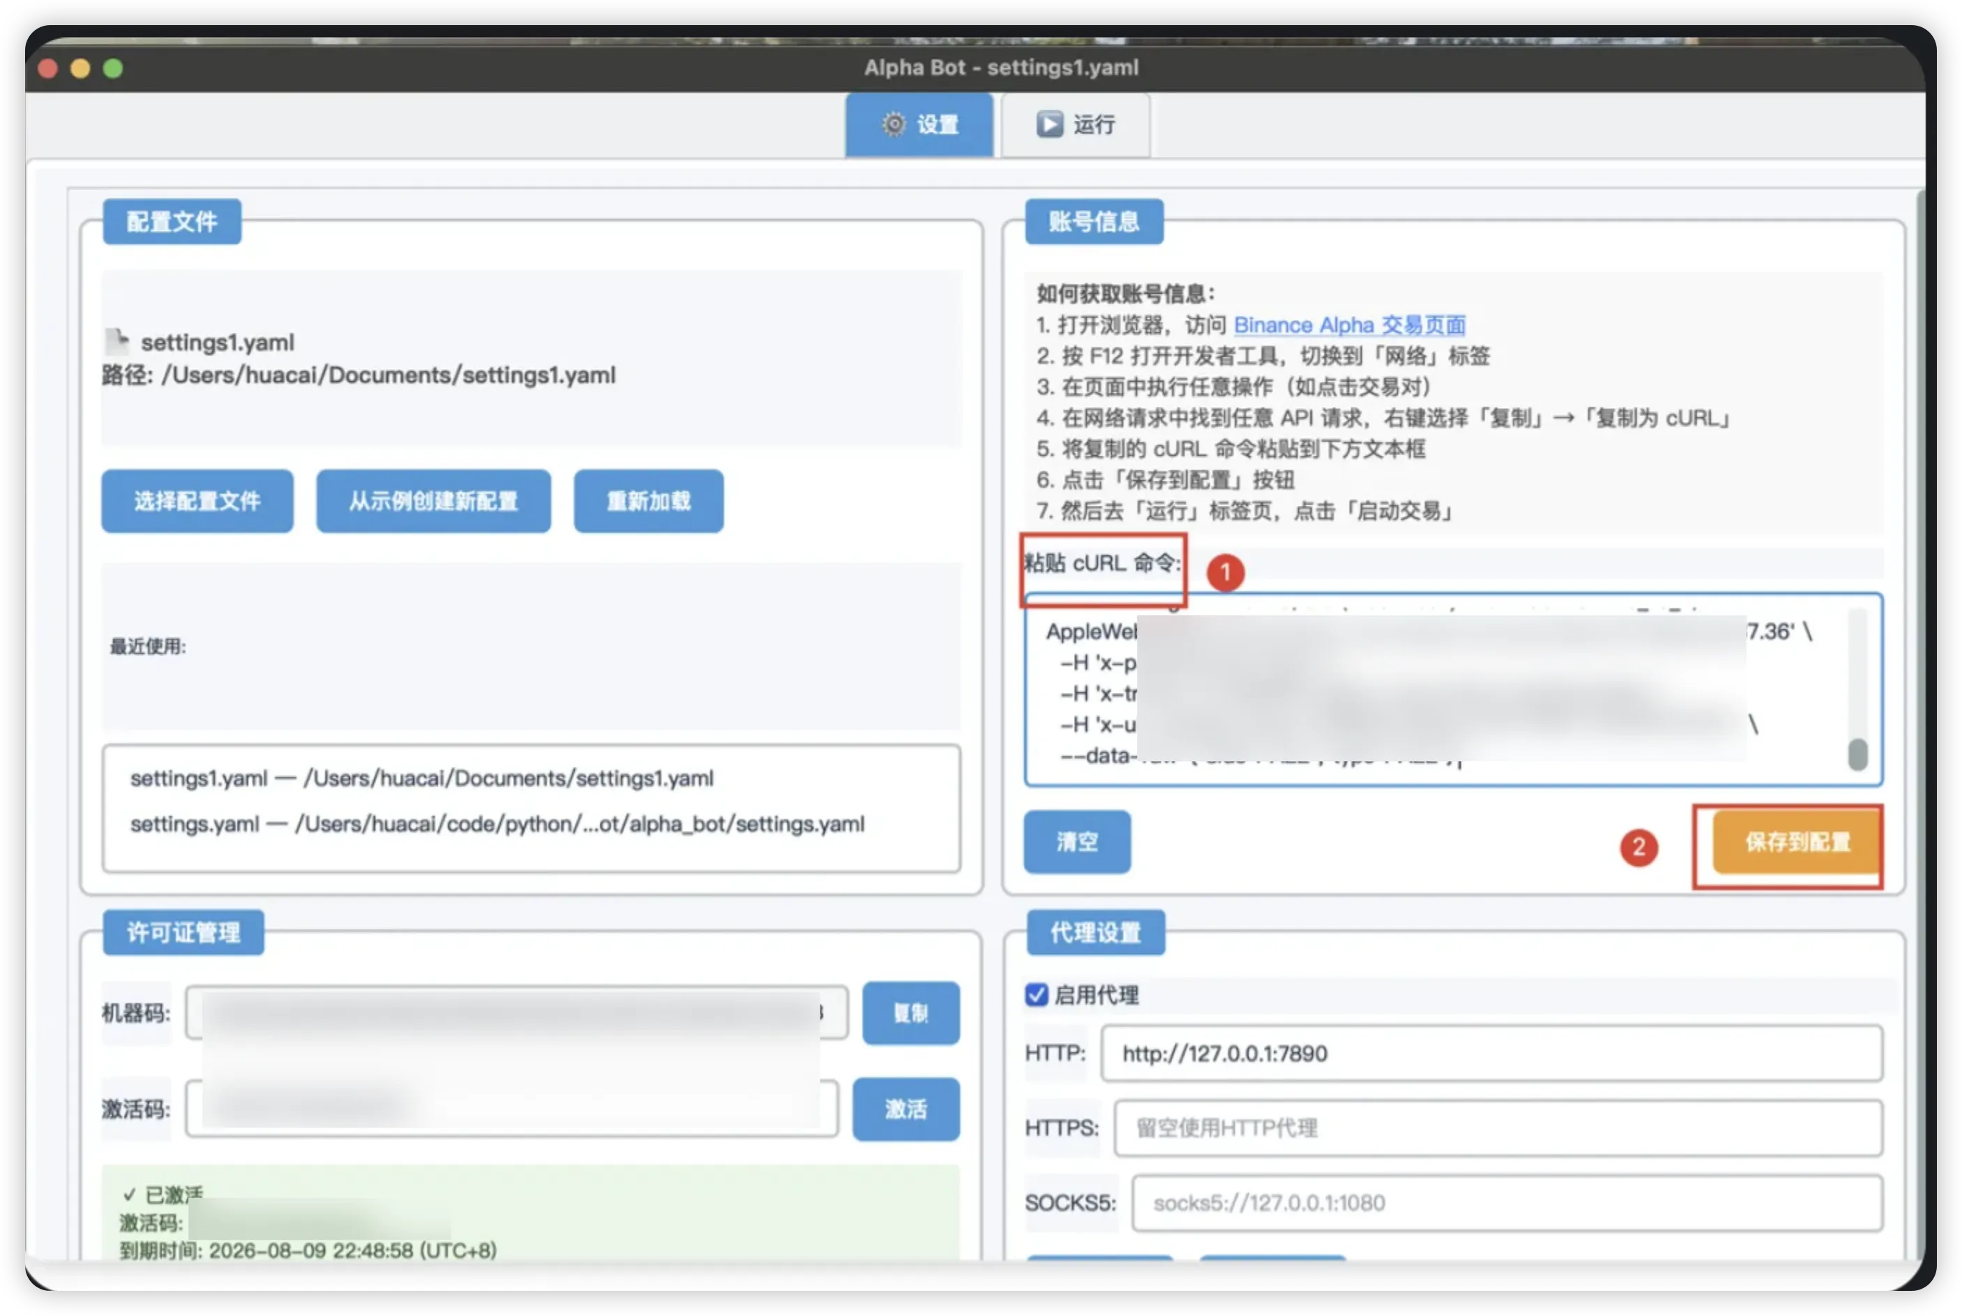Screen dimensions: 1962x1316
Task: Click into the SOCKS5 proxy field
Action: [1506, 1203]
